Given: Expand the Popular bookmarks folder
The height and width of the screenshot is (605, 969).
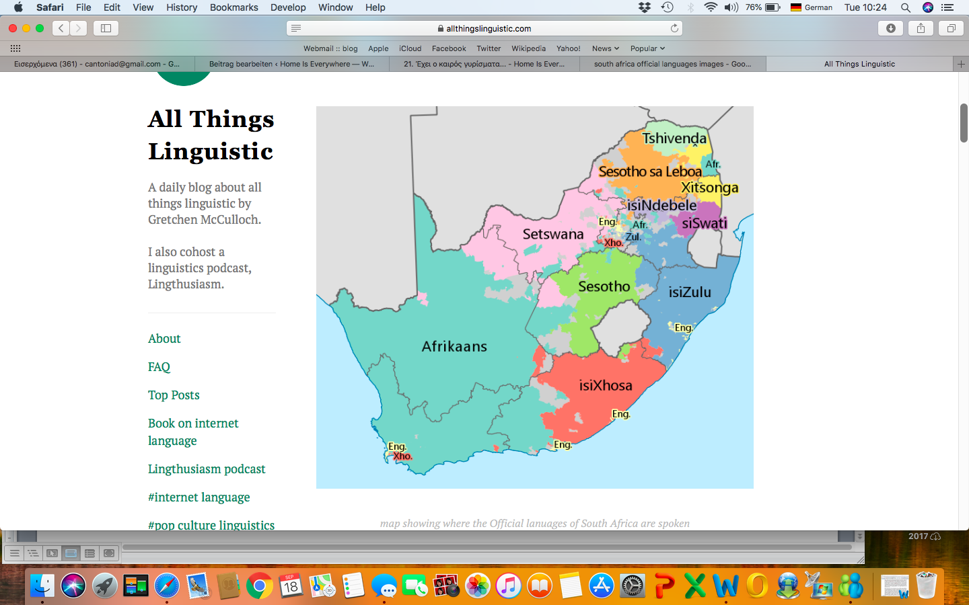Looking at the screenshot, I should [647, 48].
